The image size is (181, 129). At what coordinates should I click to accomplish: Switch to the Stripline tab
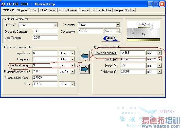pyautogui.click(x=22, y=10)
